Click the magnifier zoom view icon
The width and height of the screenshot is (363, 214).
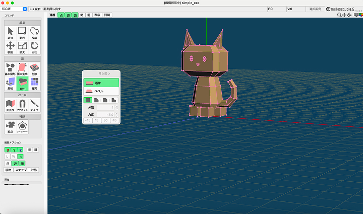(339, 15)
